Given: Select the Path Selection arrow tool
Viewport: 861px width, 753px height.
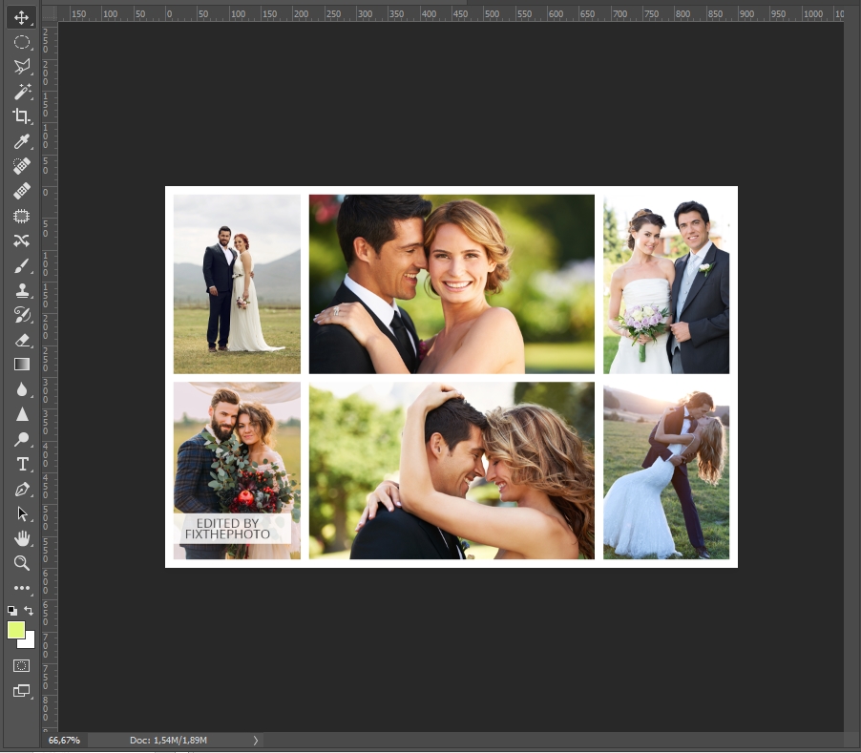Looking at the screenshot, I should [x=21, y=513].
